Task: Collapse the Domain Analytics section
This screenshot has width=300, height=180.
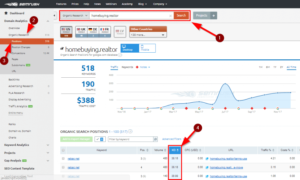Action: (48, 21)
